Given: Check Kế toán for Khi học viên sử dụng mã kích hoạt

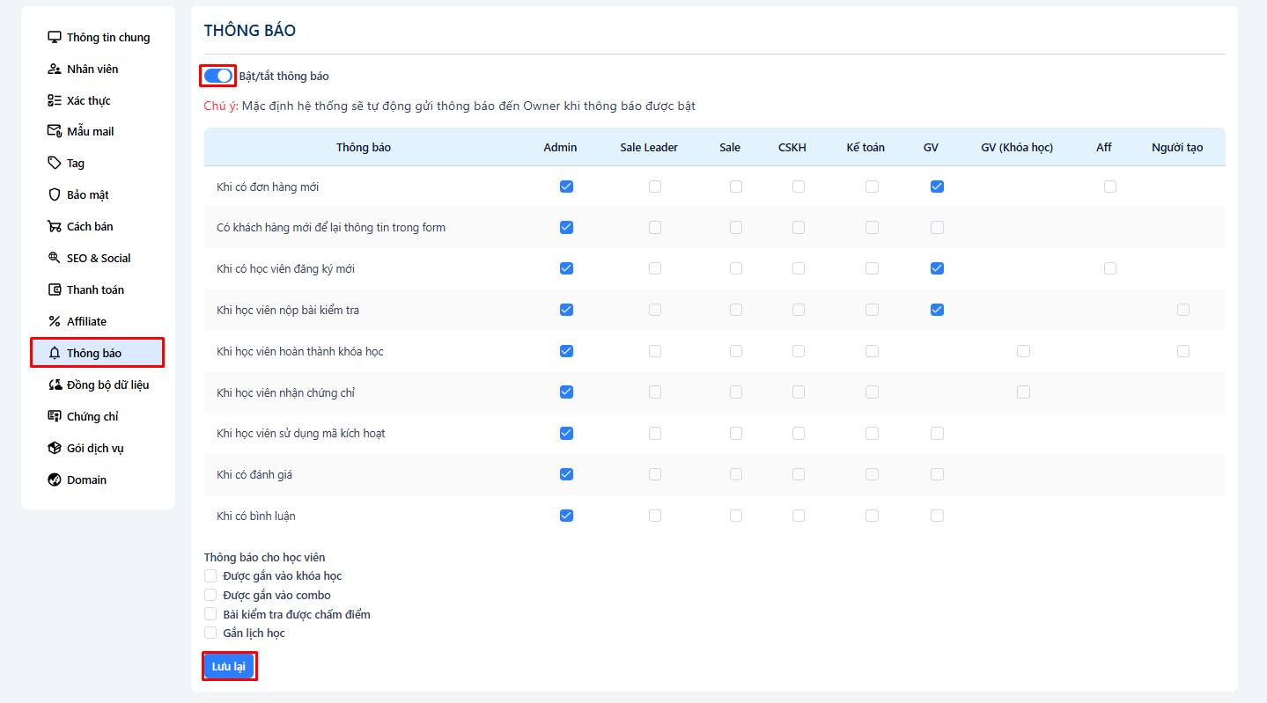Looking at the screenshot, I should click(x=872, y=433).
